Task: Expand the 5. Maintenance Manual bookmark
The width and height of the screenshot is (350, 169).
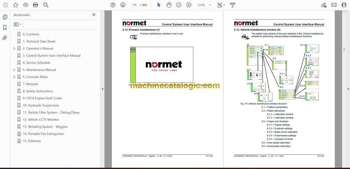Action: pyautogui.click(x=14, y=70)
